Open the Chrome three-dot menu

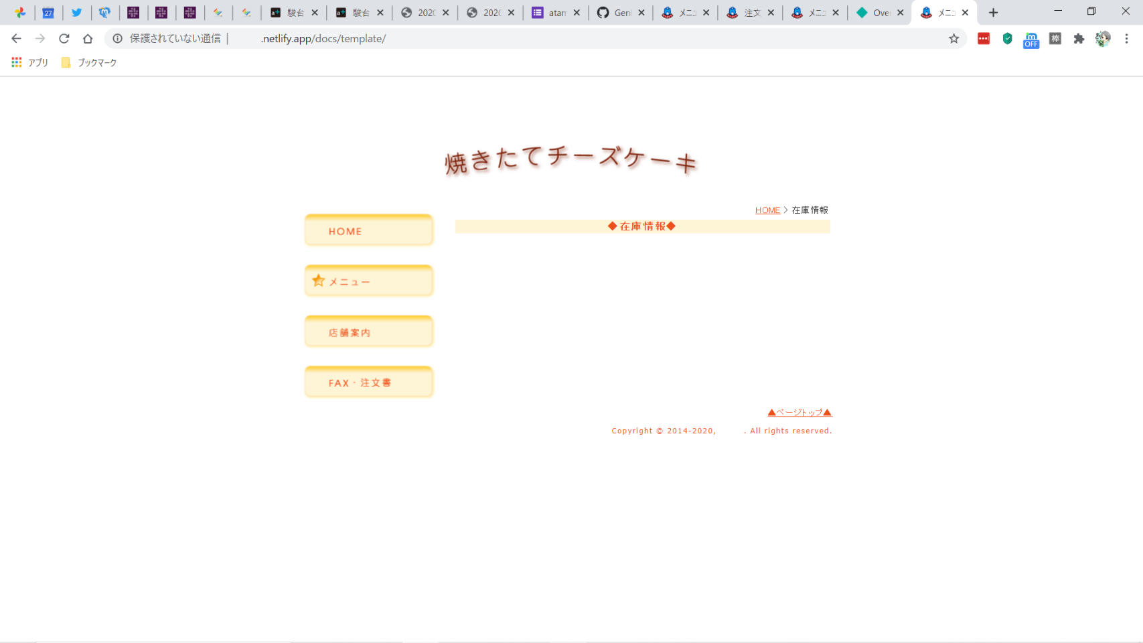[1126, 39]
